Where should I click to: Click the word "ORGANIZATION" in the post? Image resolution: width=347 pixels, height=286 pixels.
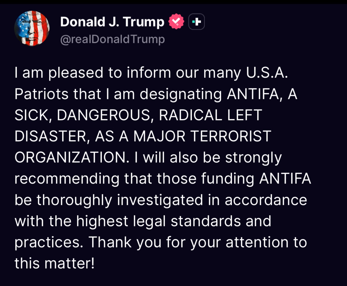[70, 157]
